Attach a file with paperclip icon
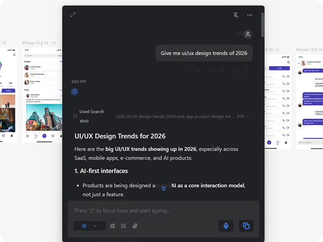The height and width of the screenshot is (242, 323). pyautogui.click(x=135, y=226)
